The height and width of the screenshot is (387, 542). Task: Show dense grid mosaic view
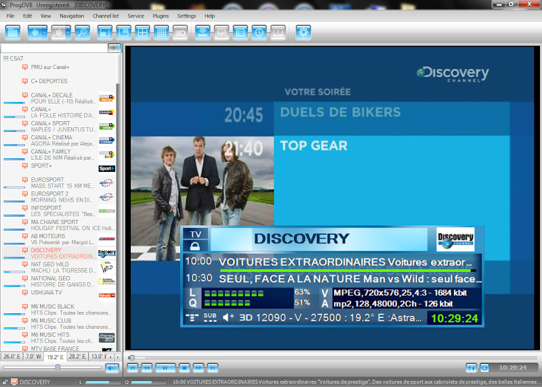click(x=161, y=32)
